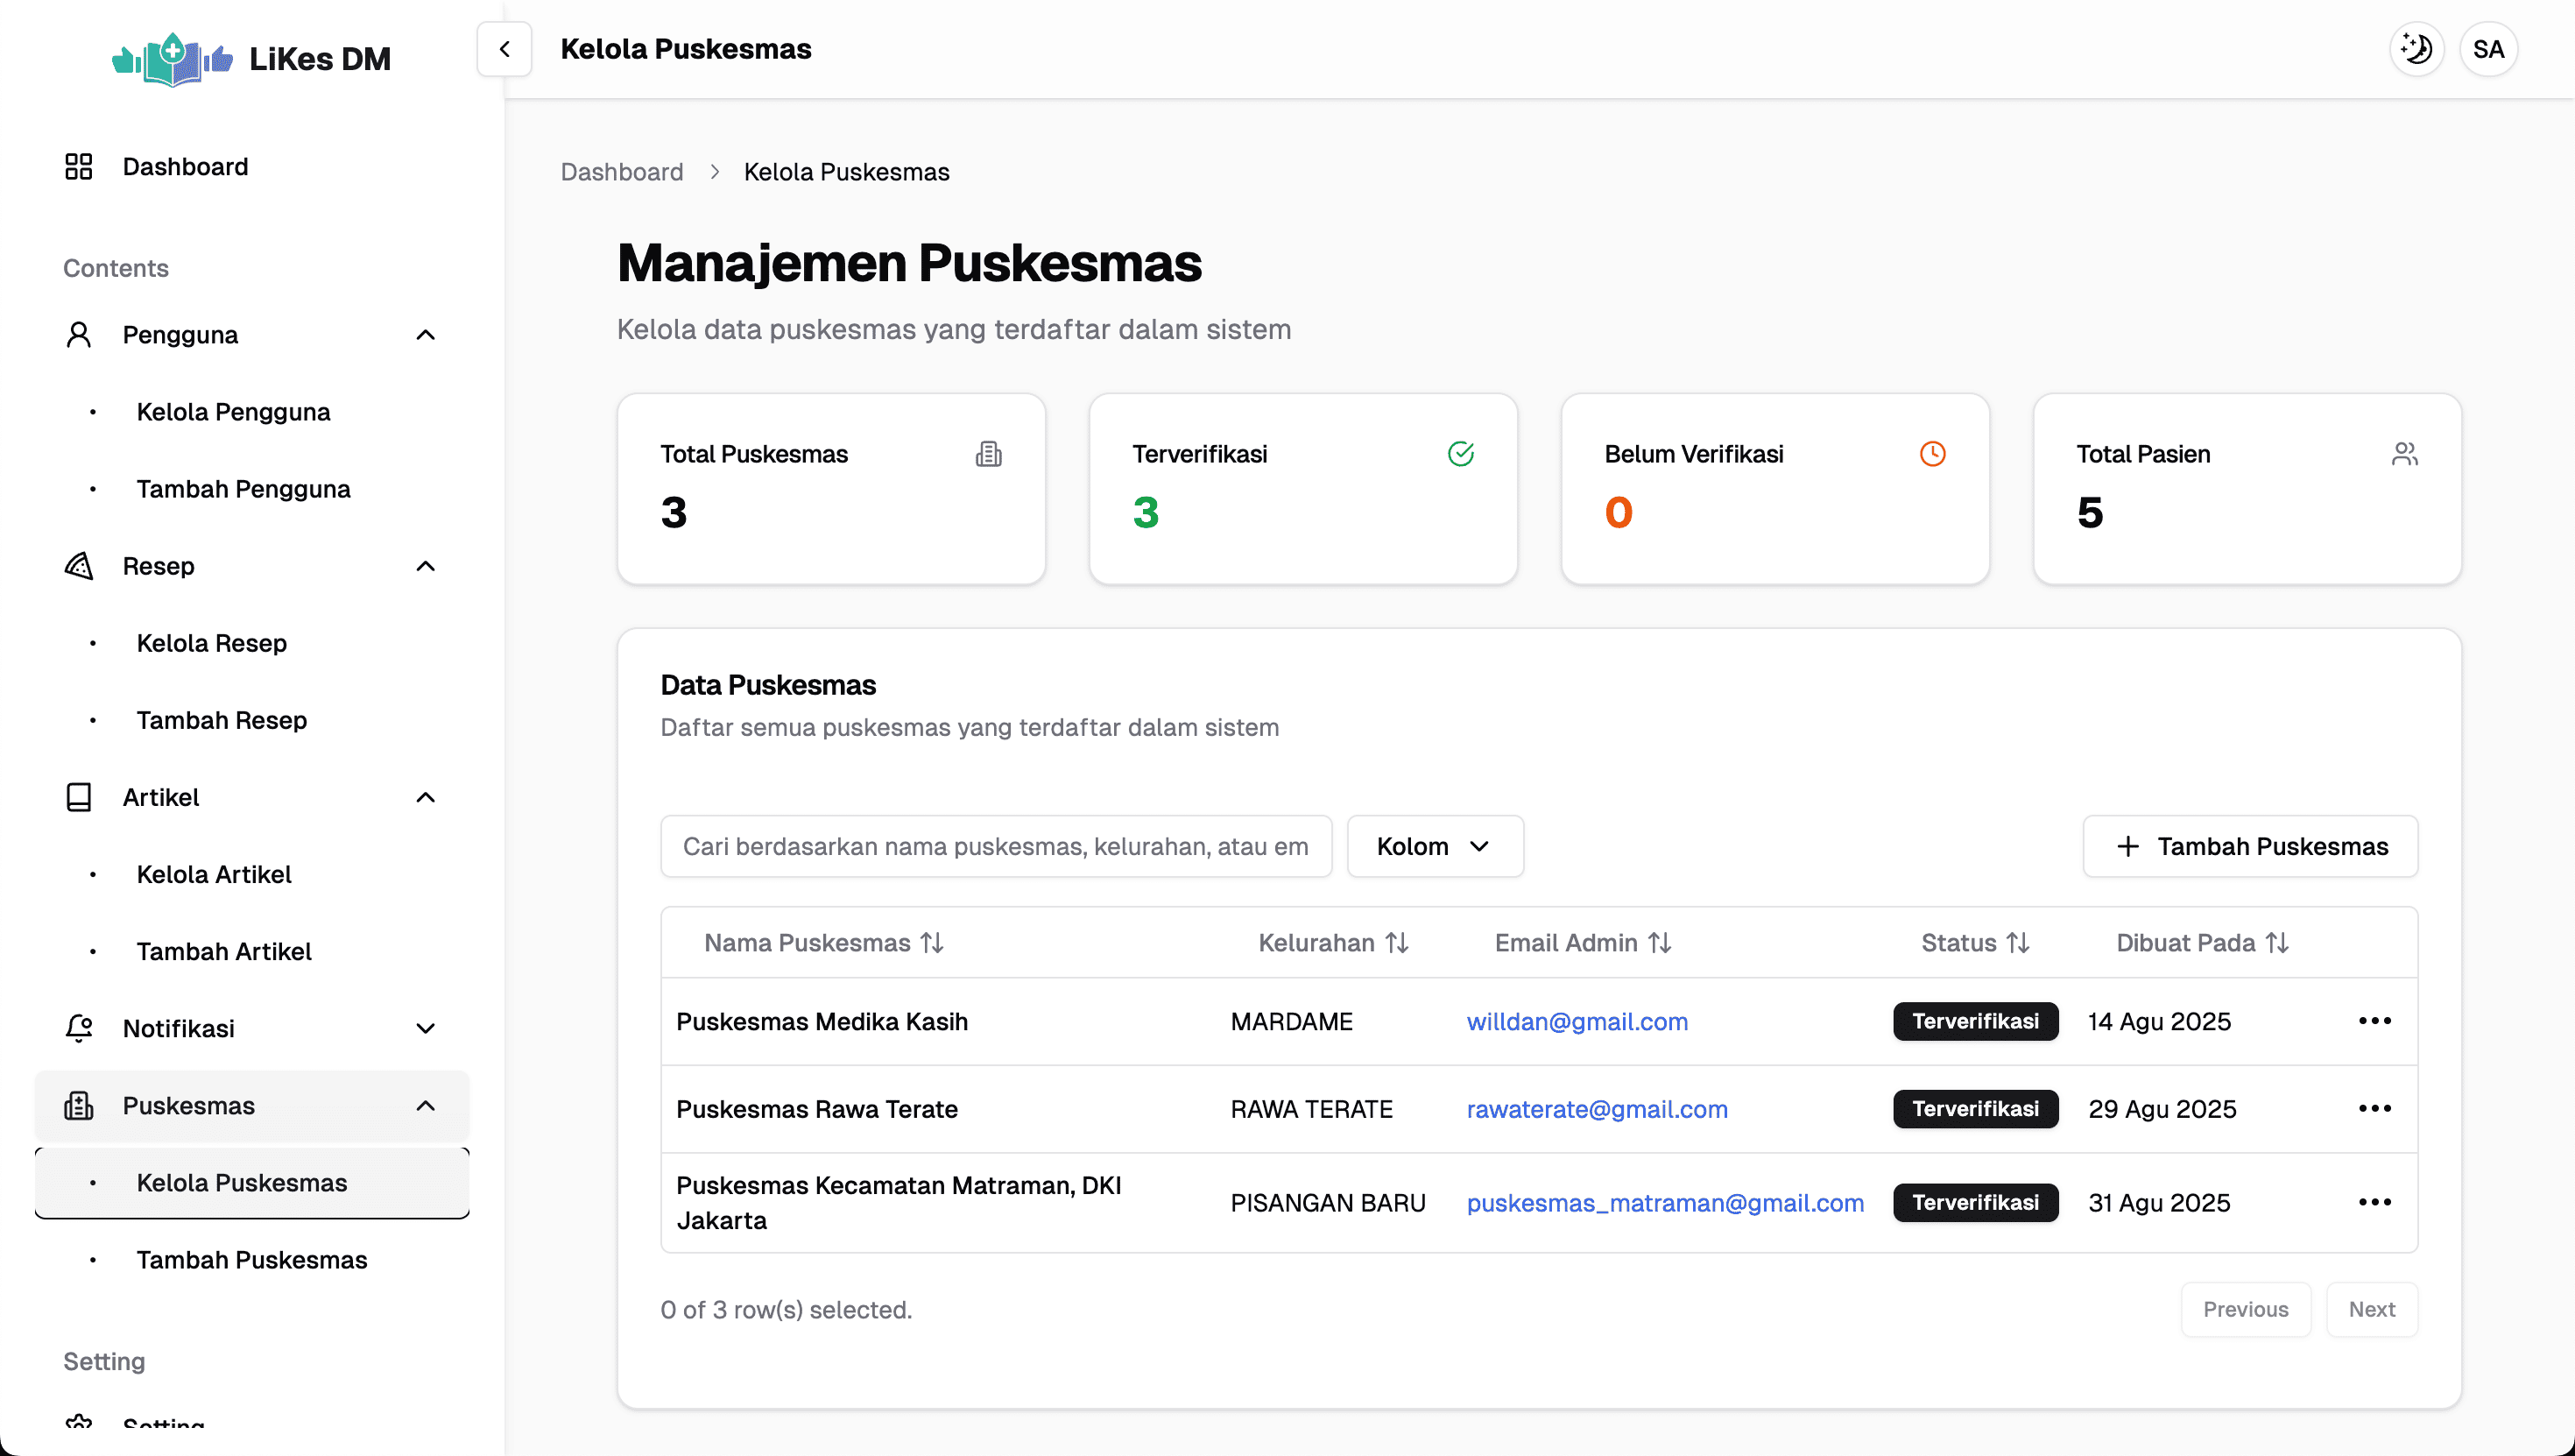The width and height of the screenshot is (2575, 1456).
Task: Sort by Nama Puskesmas column arrows
Action: click(x=932, y=943)
